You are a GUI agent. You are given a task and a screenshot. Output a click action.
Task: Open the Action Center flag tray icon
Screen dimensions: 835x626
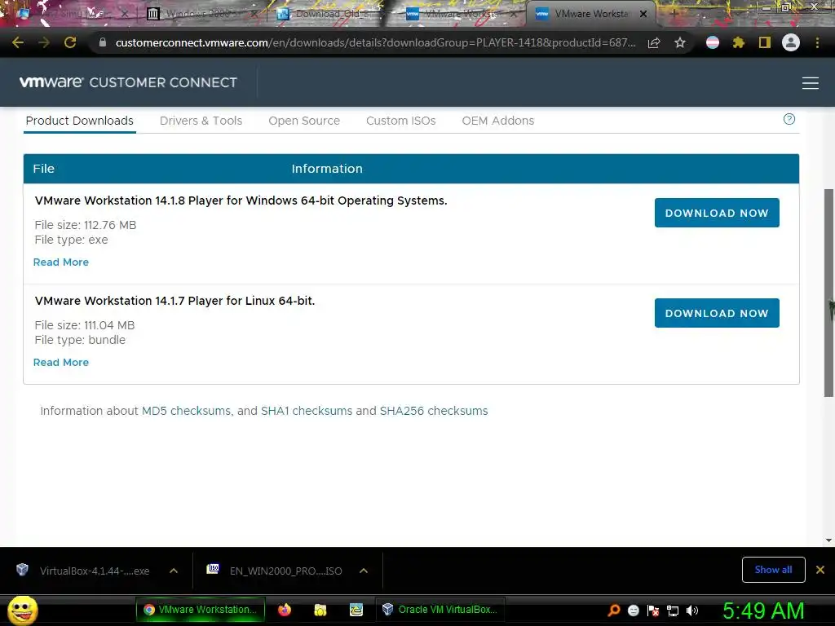653,611
